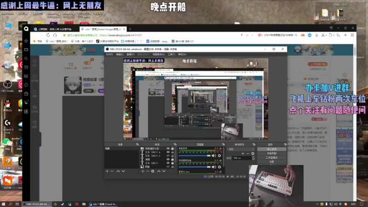Screen dimensions: 368x207
Task: Move scene down in Scenes list
Action: tap(123, 171)
